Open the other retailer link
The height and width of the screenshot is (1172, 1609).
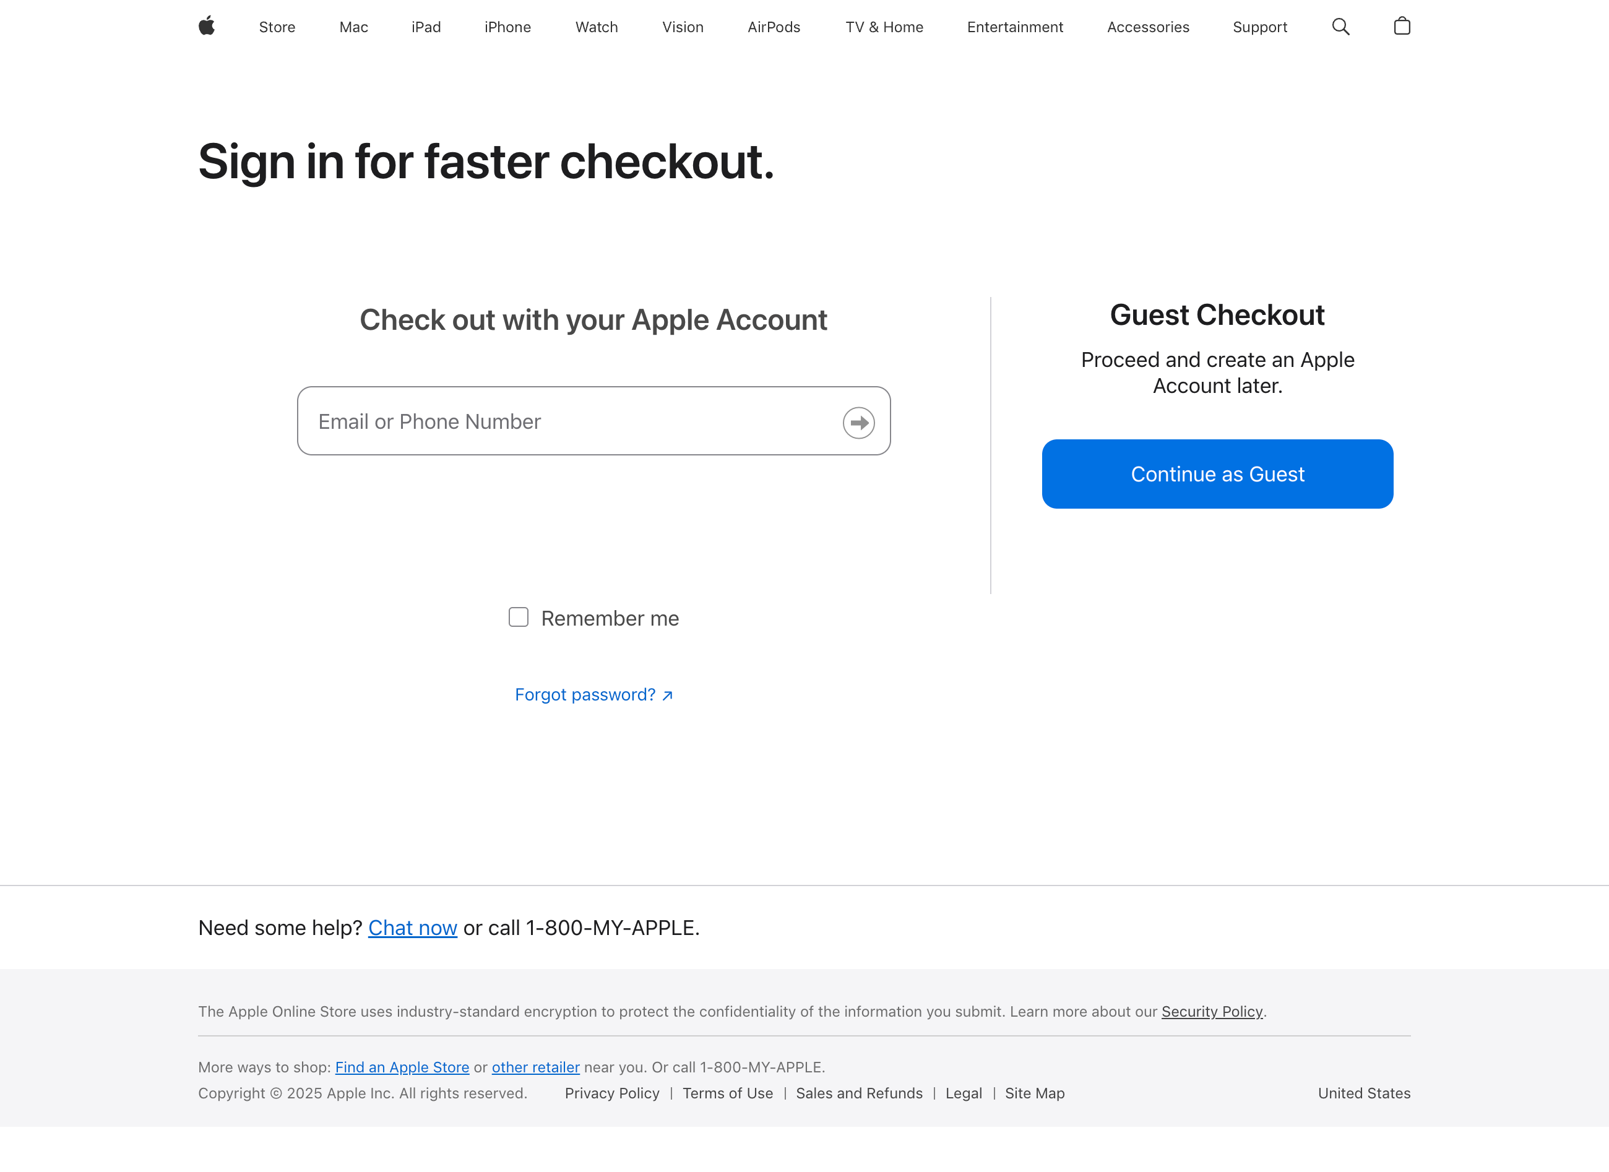(x=536, y=1067)
